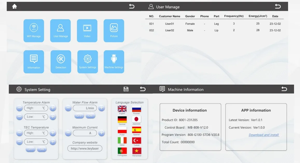Click plus to raise the High temperature alarm
300x163 pixels.
tap(53, 108)
